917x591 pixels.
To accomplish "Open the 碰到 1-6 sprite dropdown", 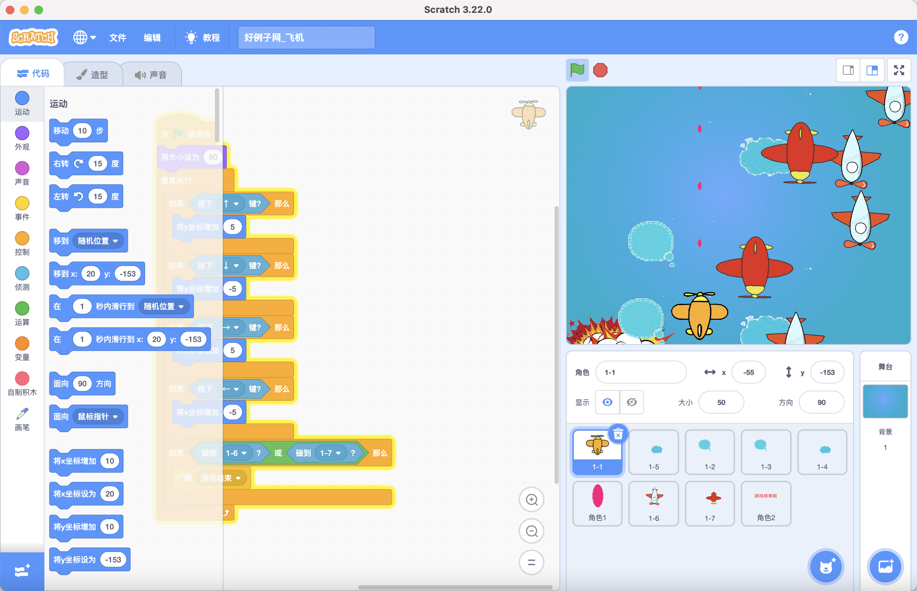I will [236, 453].
